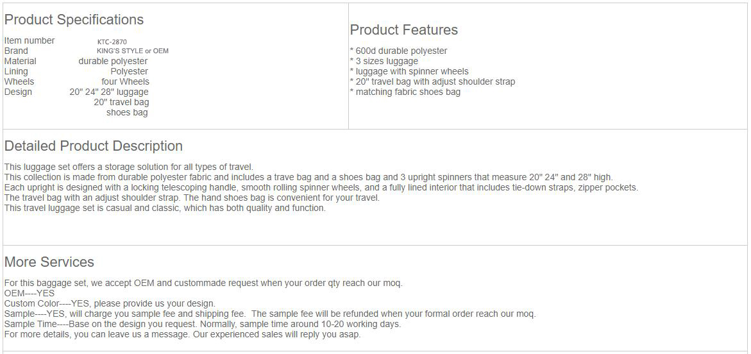Click the Sample Time line
The height and width of the screenshot is (354, 751).
(202, 324)
